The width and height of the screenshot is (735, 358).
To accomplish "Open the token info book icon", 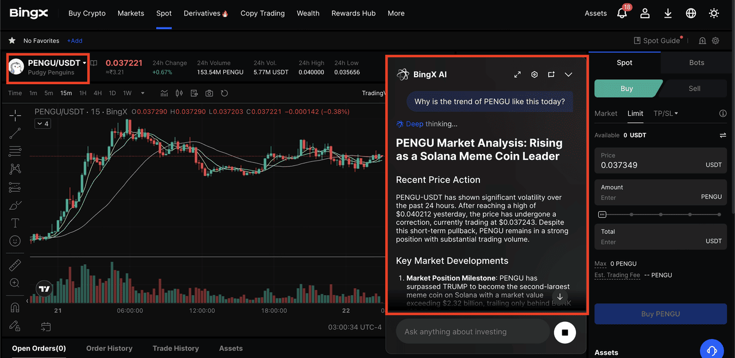I will pyautogui.click(x=94, y=63).
